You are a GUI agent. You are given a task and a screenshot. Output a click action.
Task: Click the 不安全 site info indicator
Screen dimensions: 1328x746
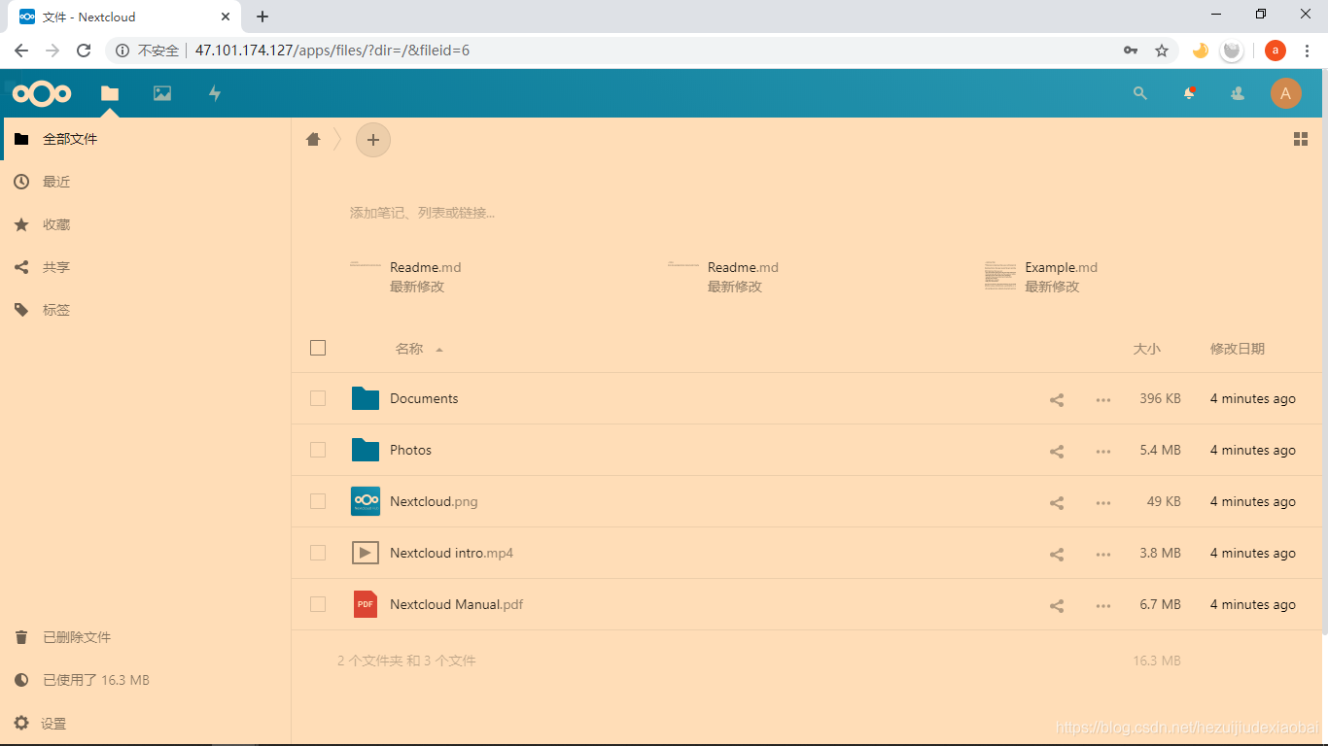pos(147,51)
